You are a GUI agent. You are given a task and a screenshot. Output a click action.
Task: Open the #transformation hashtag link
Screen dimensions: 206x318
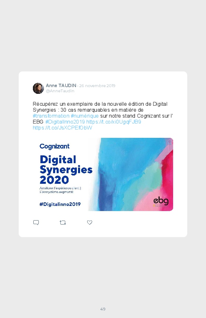click(x=51, y=116)
